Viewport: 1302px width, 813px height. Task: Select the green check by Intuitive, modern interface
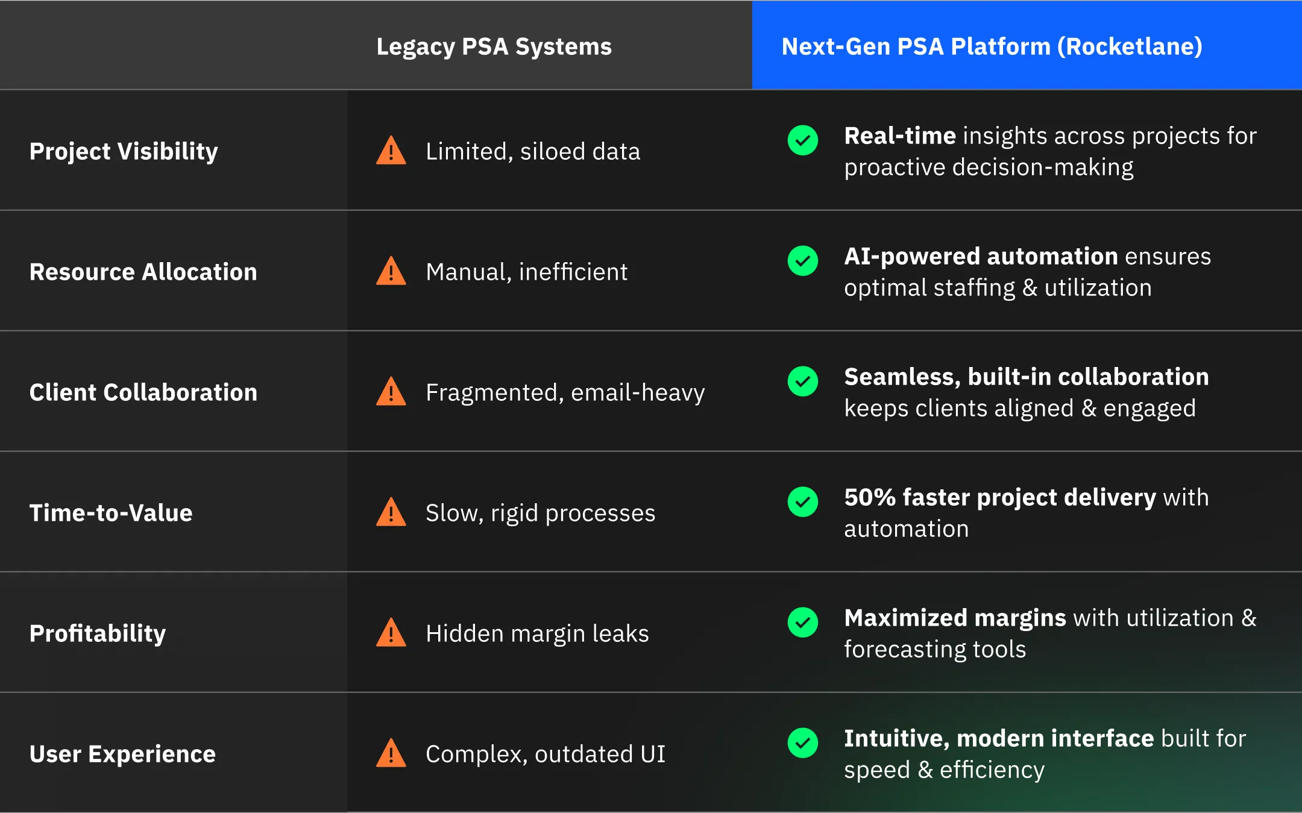[x=803, y=743]
